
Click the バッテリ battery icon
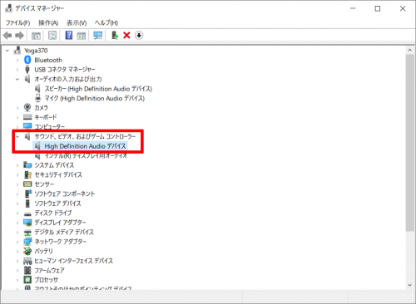pos(27,251)
